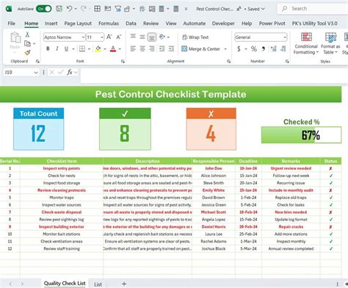Screen dimensions: 348x288
Task: Open the PK's Utility Tool V3.0 tab
Action: 314,24
